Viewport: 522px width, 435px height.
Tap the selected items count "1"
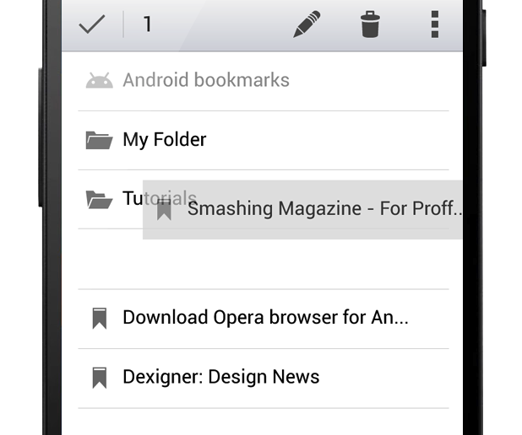coord(148,25)
